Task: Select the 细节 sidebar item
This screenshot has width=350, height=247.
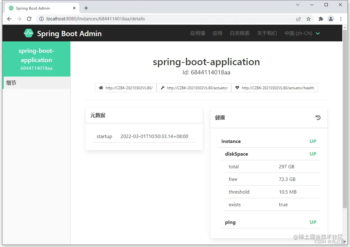Action: (36, 83)
